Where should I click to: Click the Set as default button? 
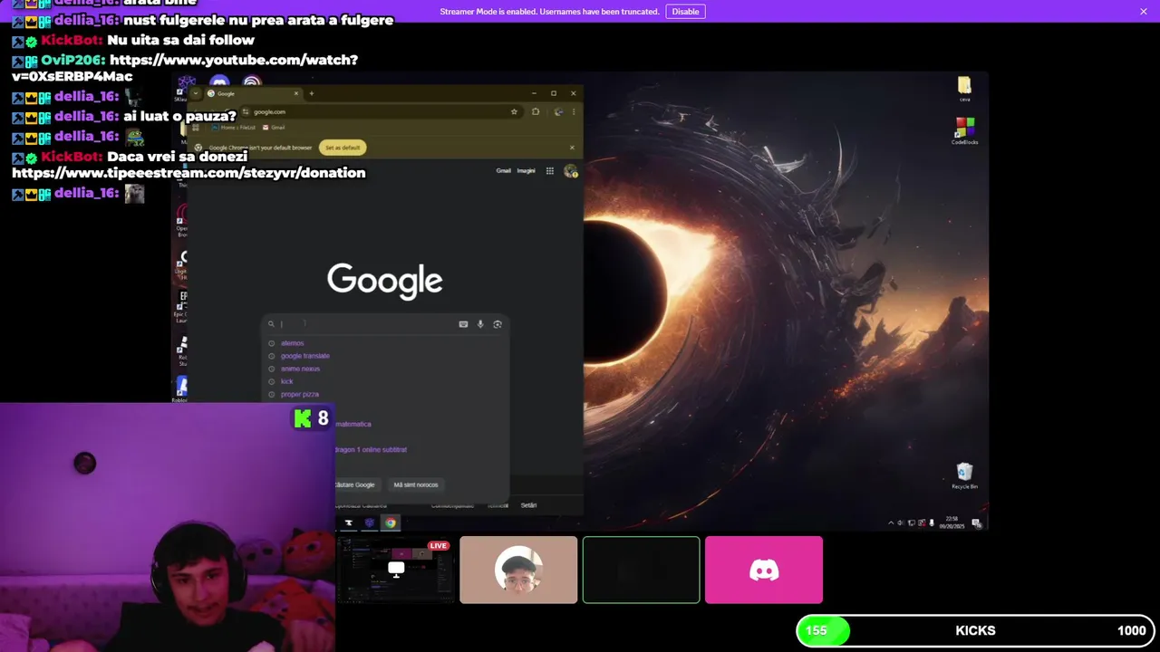tap(343, 148)
